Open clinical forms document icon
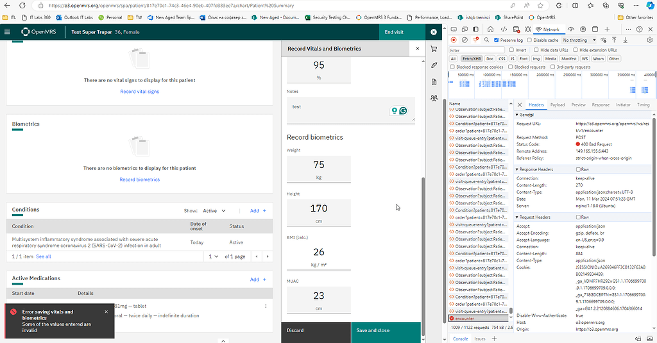 tap(434, 81)
